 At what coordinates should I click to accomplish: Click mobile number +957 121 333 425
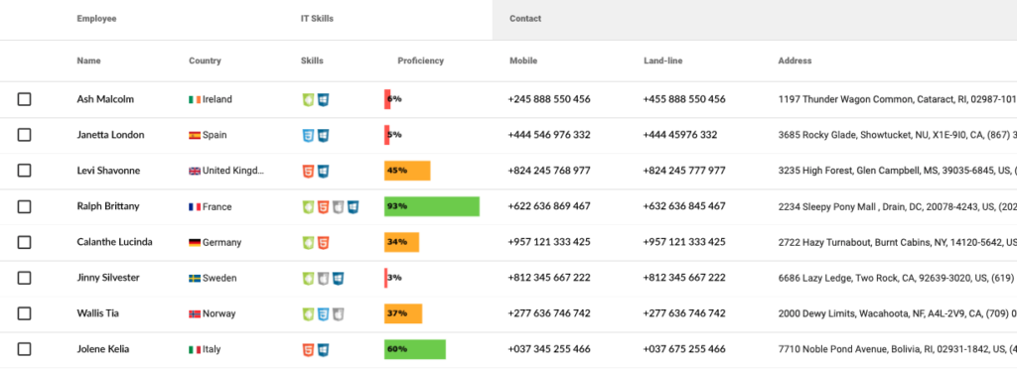549,242
